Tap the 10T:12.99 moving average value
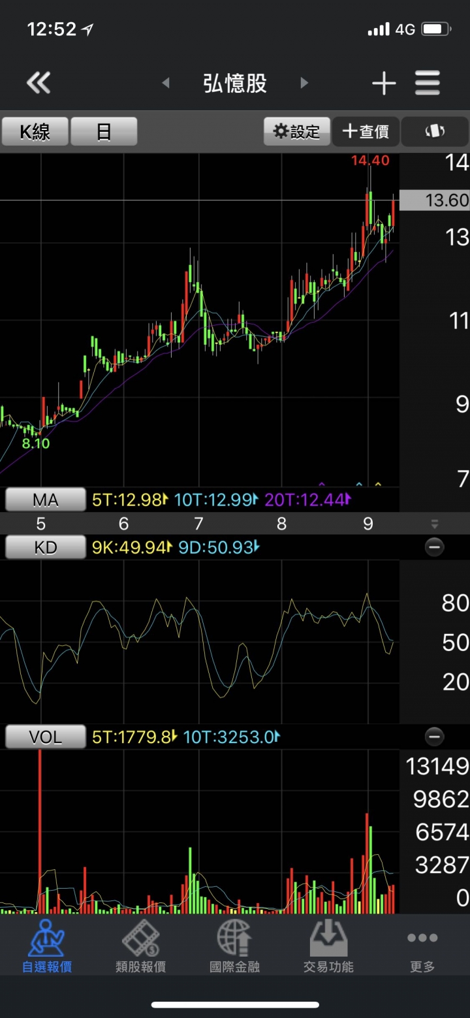The width and height of the screenshot is (470, 1018). (216, 500)
